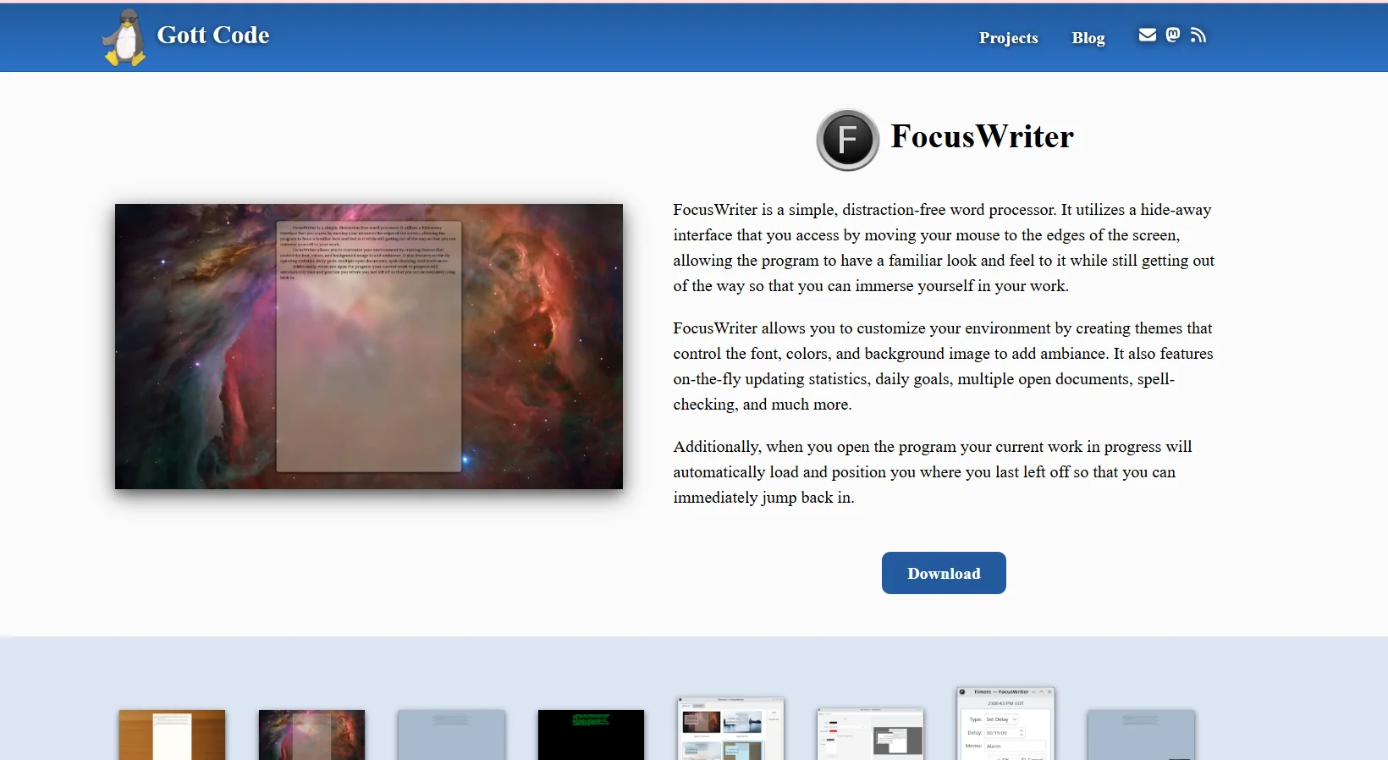Open the Projects menu item

(1008, 37)
